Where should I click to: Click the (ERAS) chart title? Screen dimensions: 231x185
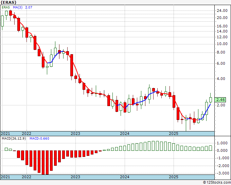click(x=8, y=2)
